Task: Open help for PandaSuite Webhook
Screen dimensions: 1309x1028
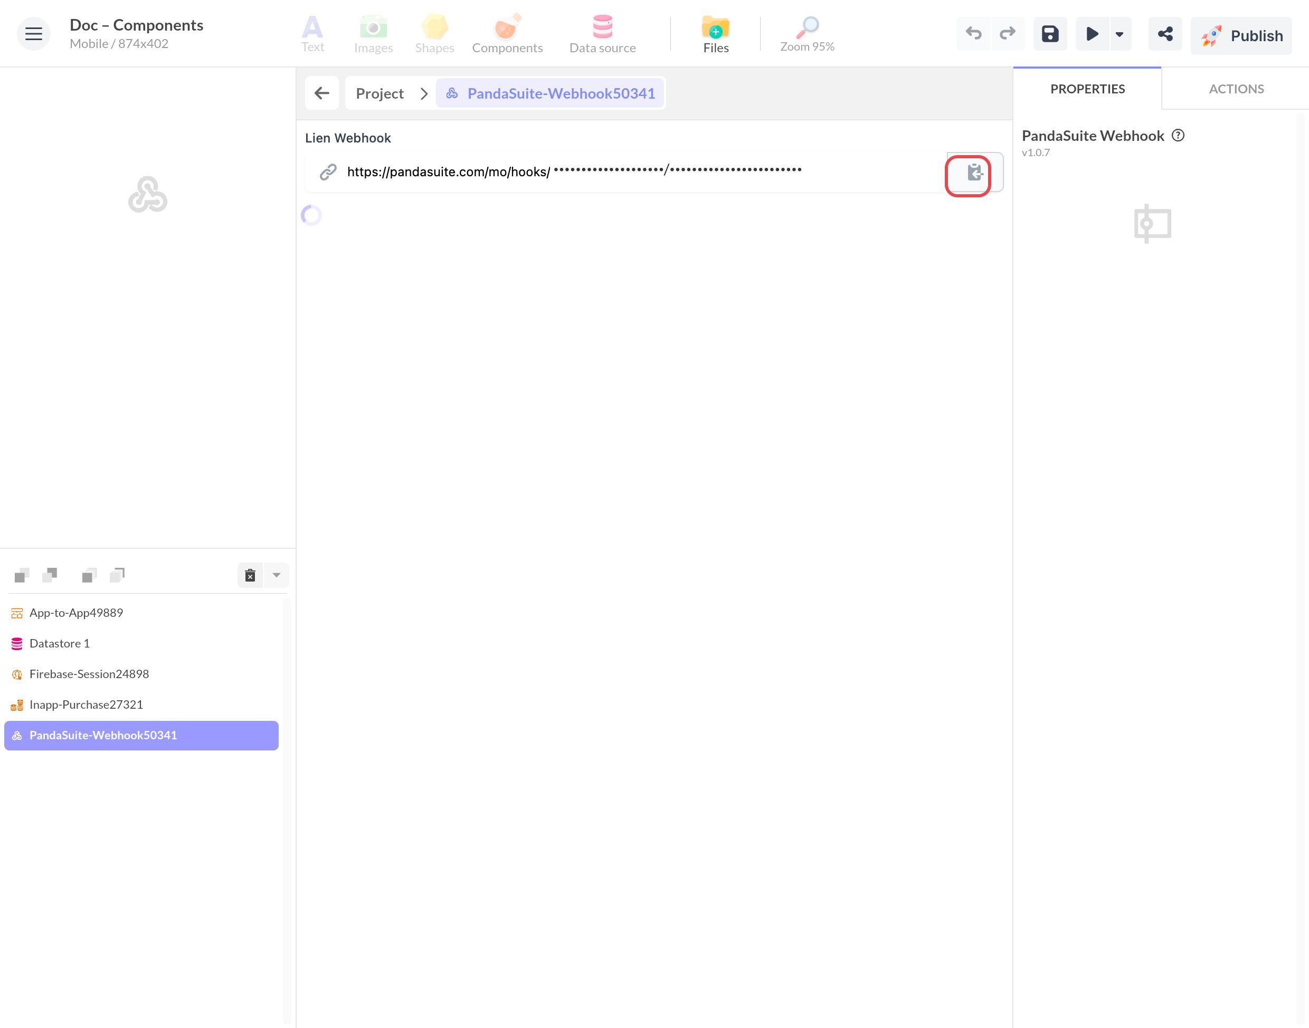Action: coord(1178,136)
